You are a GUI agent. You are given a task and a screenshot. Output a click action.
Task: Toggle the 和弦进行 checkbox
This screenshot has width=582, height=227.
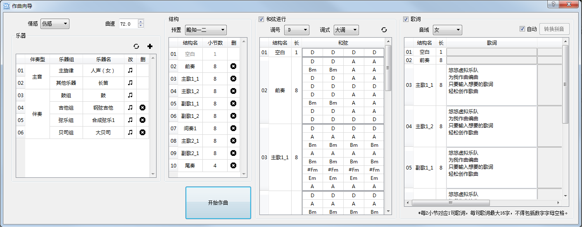coord(261,19)
